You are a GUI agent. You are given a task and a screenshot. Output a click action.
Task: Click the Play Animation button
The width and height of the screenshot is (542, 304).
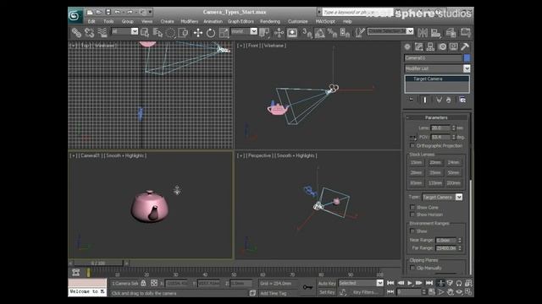click(410, 283)
